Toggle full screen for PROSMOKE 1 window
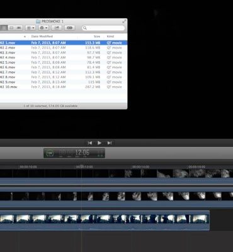The image size is (233, 252). [124, 21]
